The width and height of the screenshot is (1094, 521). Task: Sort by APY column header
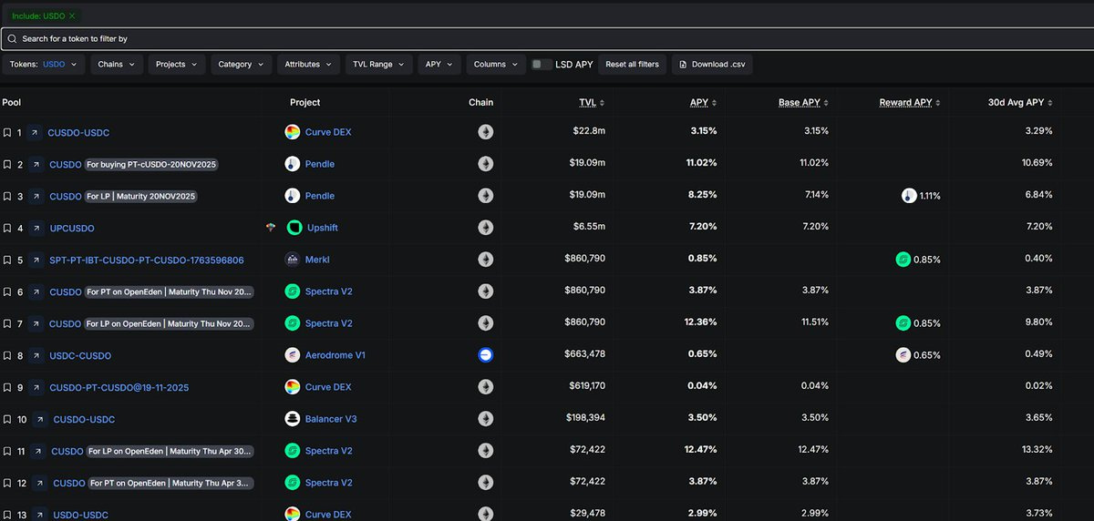pos(703,103)
